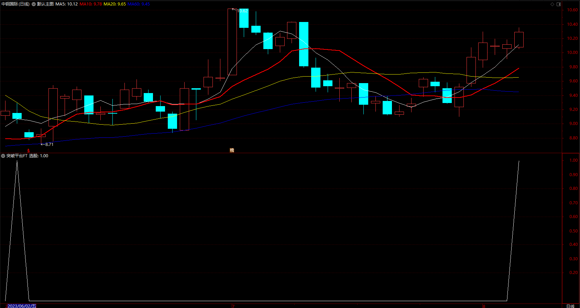Click the last red candlestick on the right
Image resolution: width=580 pixels, height=308 pixels.
pos(519,39)
